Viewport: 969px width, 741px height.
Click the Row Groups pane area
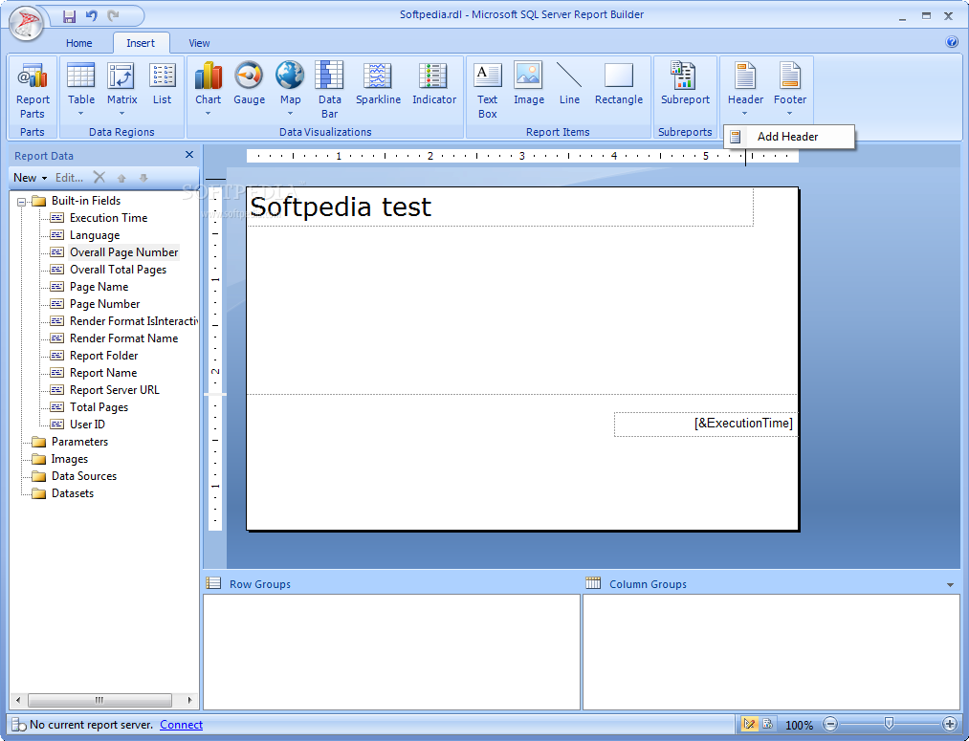[392, 651]
